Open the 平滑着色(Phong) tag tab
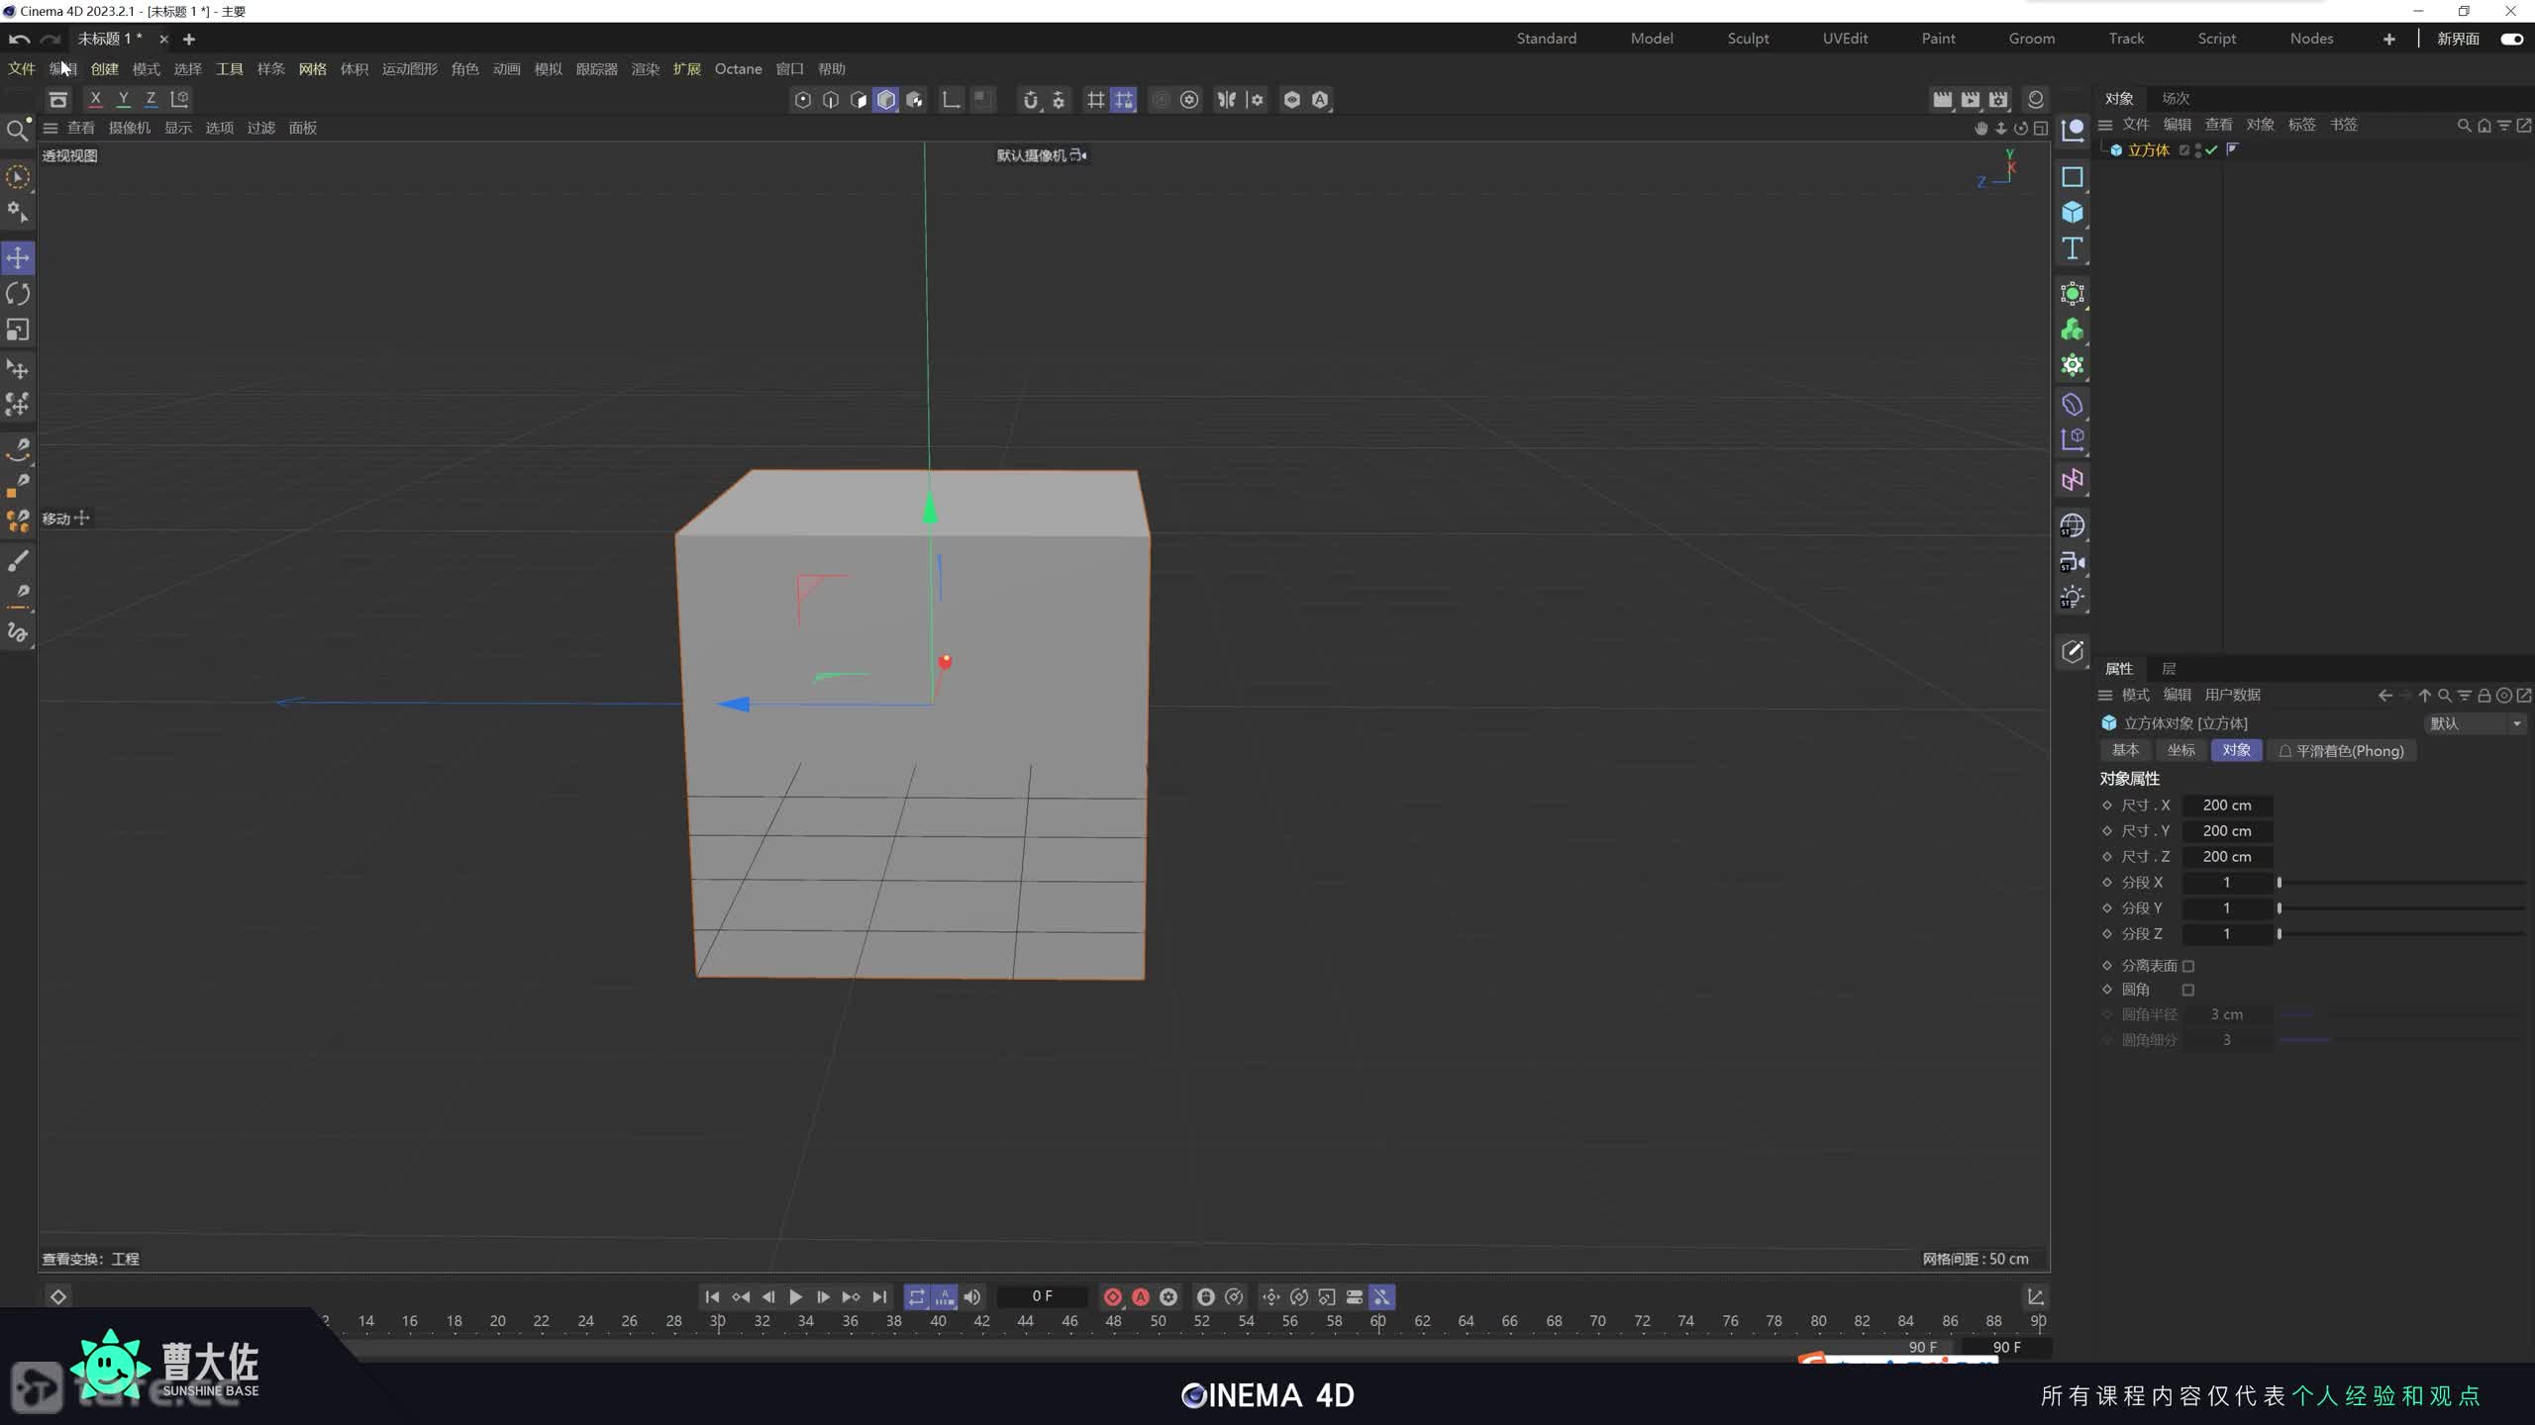 (2342, 751)
